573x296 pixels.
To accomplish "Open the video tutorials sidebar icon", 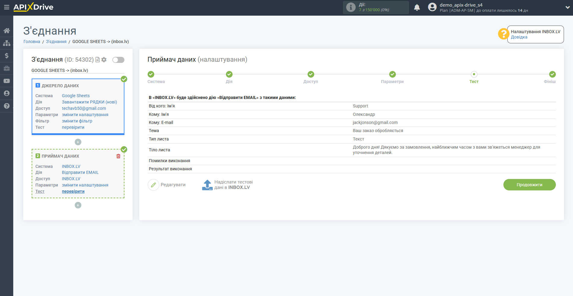I will [x=7, y=81].
